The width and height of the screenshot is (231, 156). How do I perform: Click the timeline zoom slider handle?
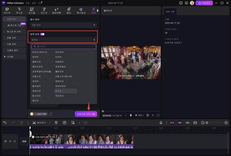[207, 123]
